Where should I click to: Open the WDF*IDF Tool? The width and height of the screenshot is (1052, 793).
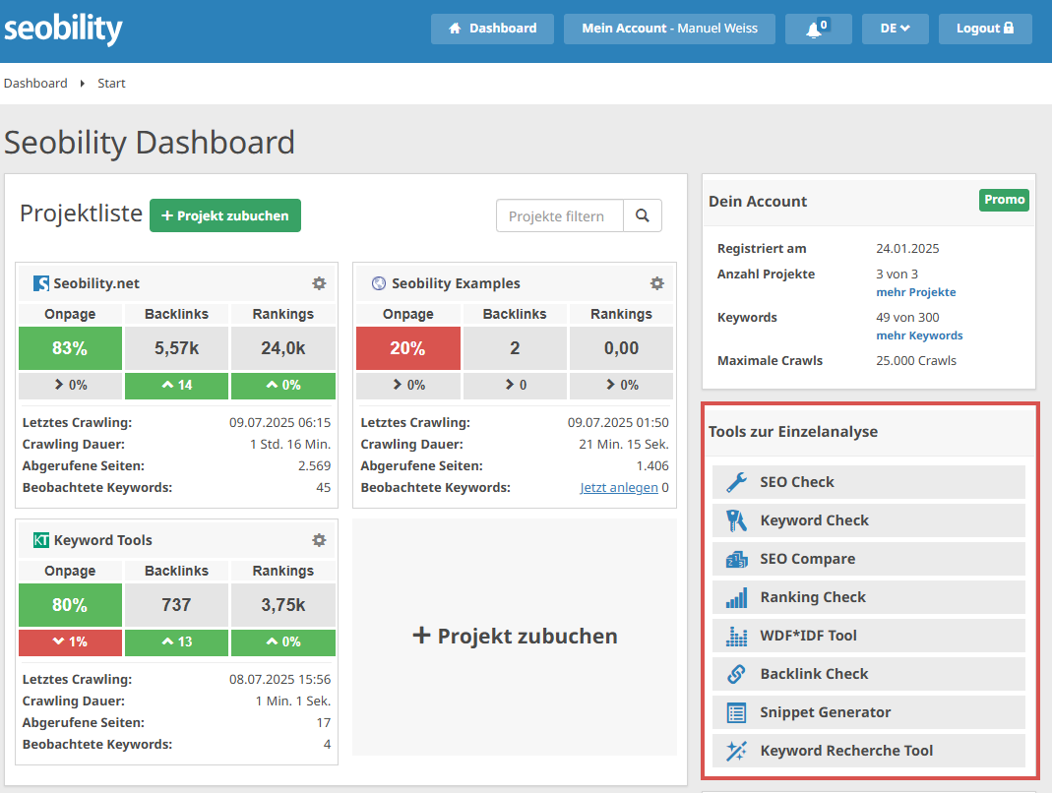[869, 636]
